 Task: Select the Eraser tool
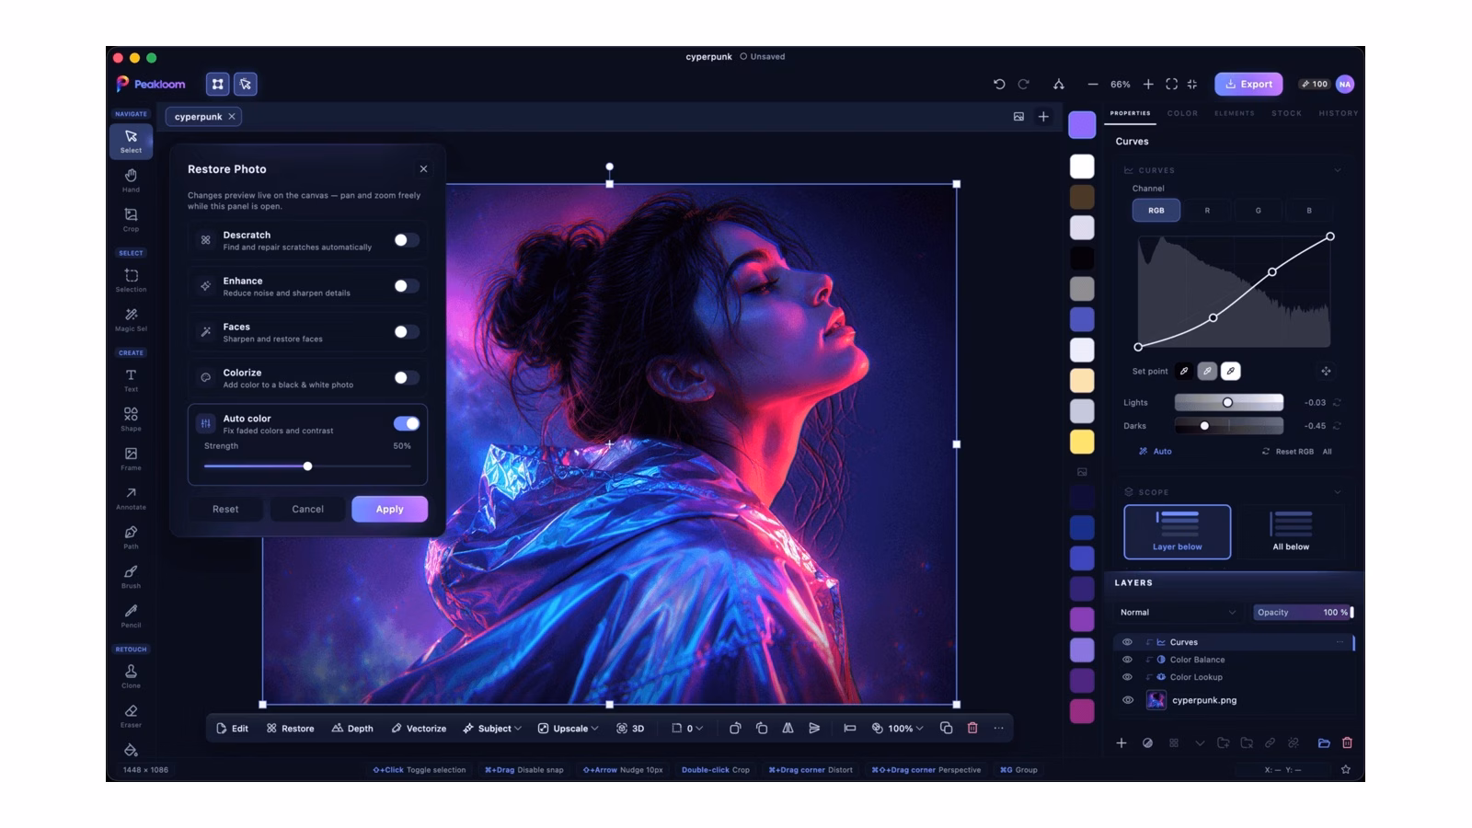pos(131,716)
